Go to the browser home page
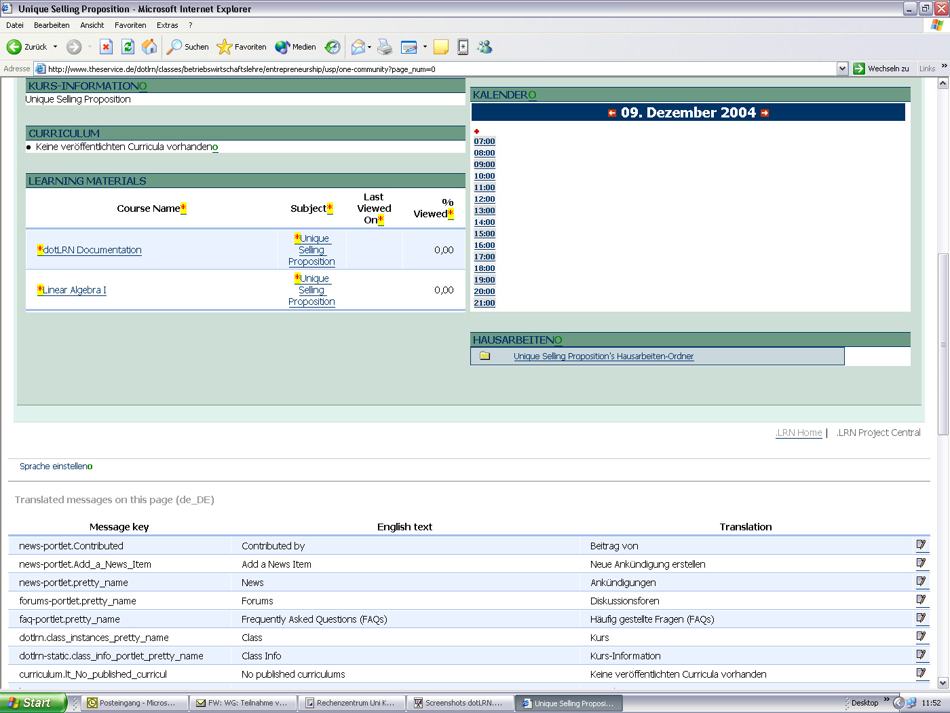Viewport: 950px width, 713px height. point(149,47)
